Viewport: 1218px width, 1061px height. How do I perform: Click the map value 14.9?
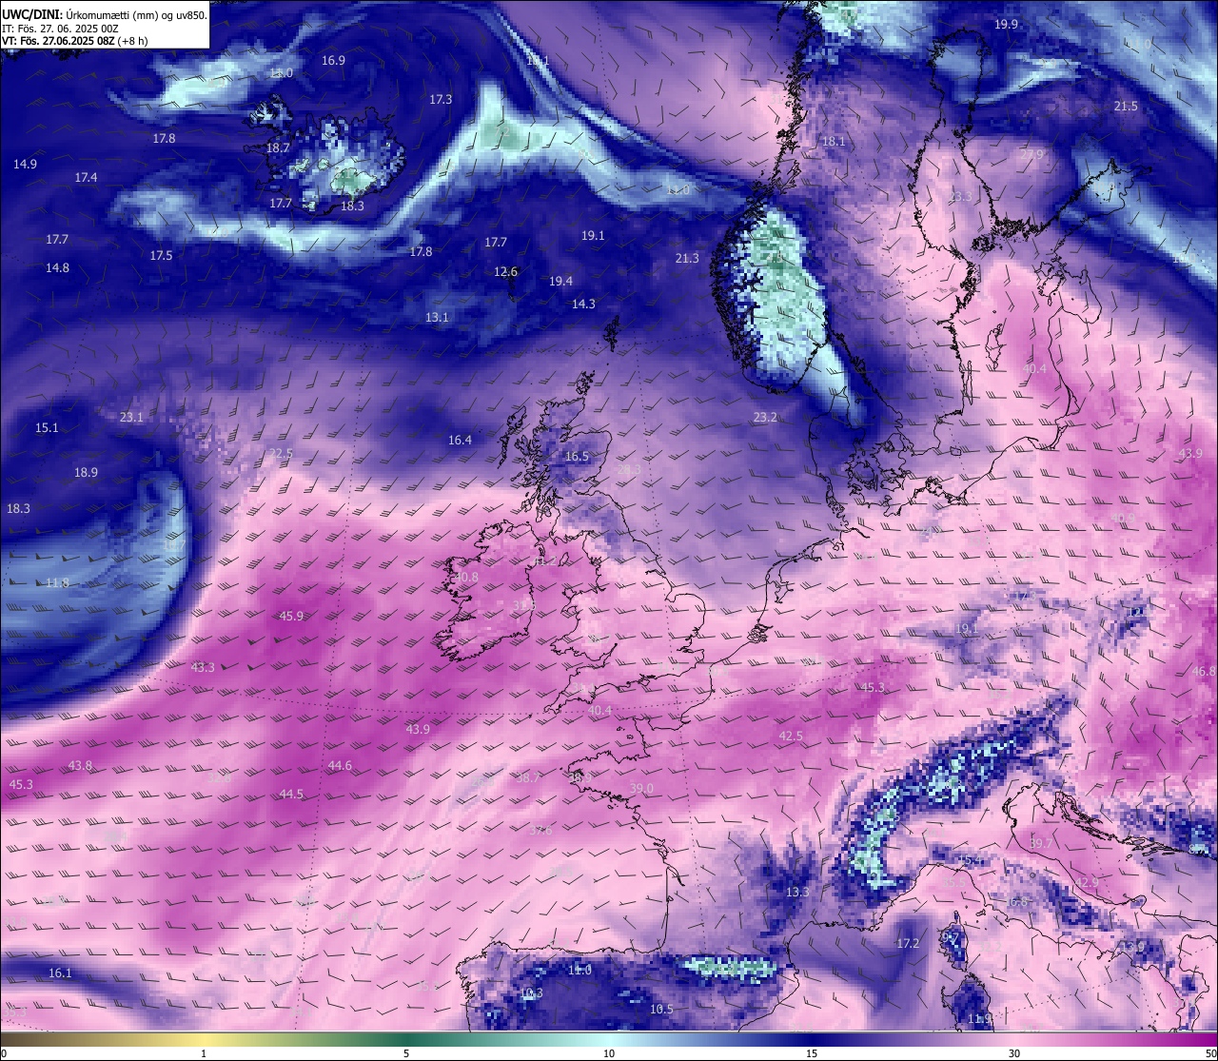click(x=25, y=165)
